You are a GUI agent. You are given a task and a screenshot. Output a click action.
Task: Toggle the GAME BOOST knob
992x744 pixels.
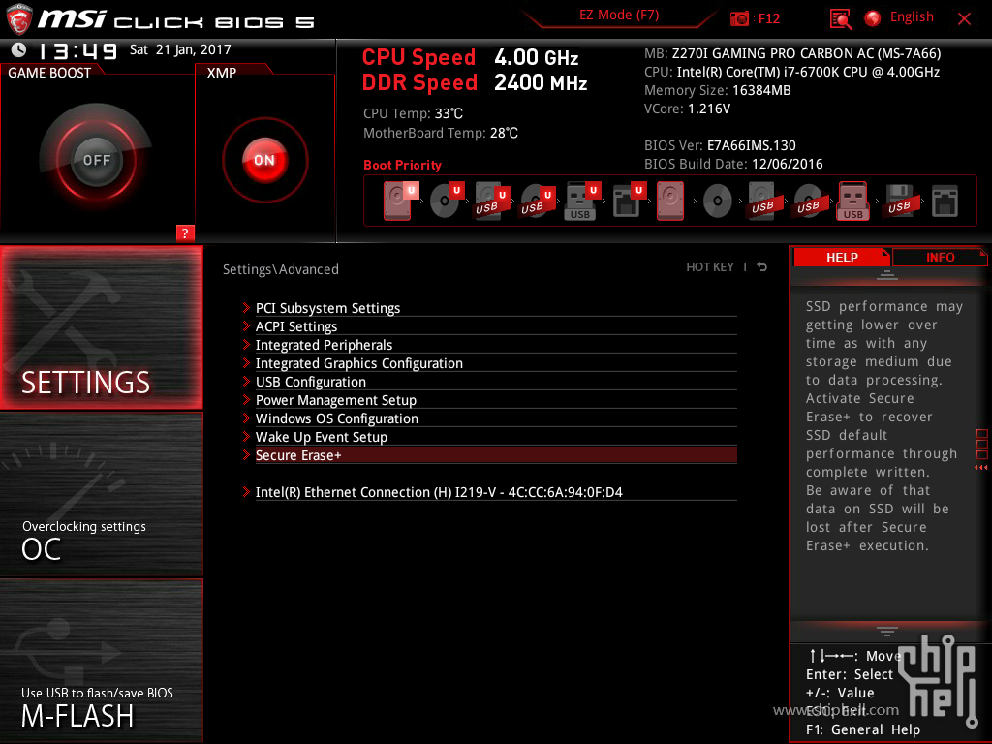click(96, 160)
